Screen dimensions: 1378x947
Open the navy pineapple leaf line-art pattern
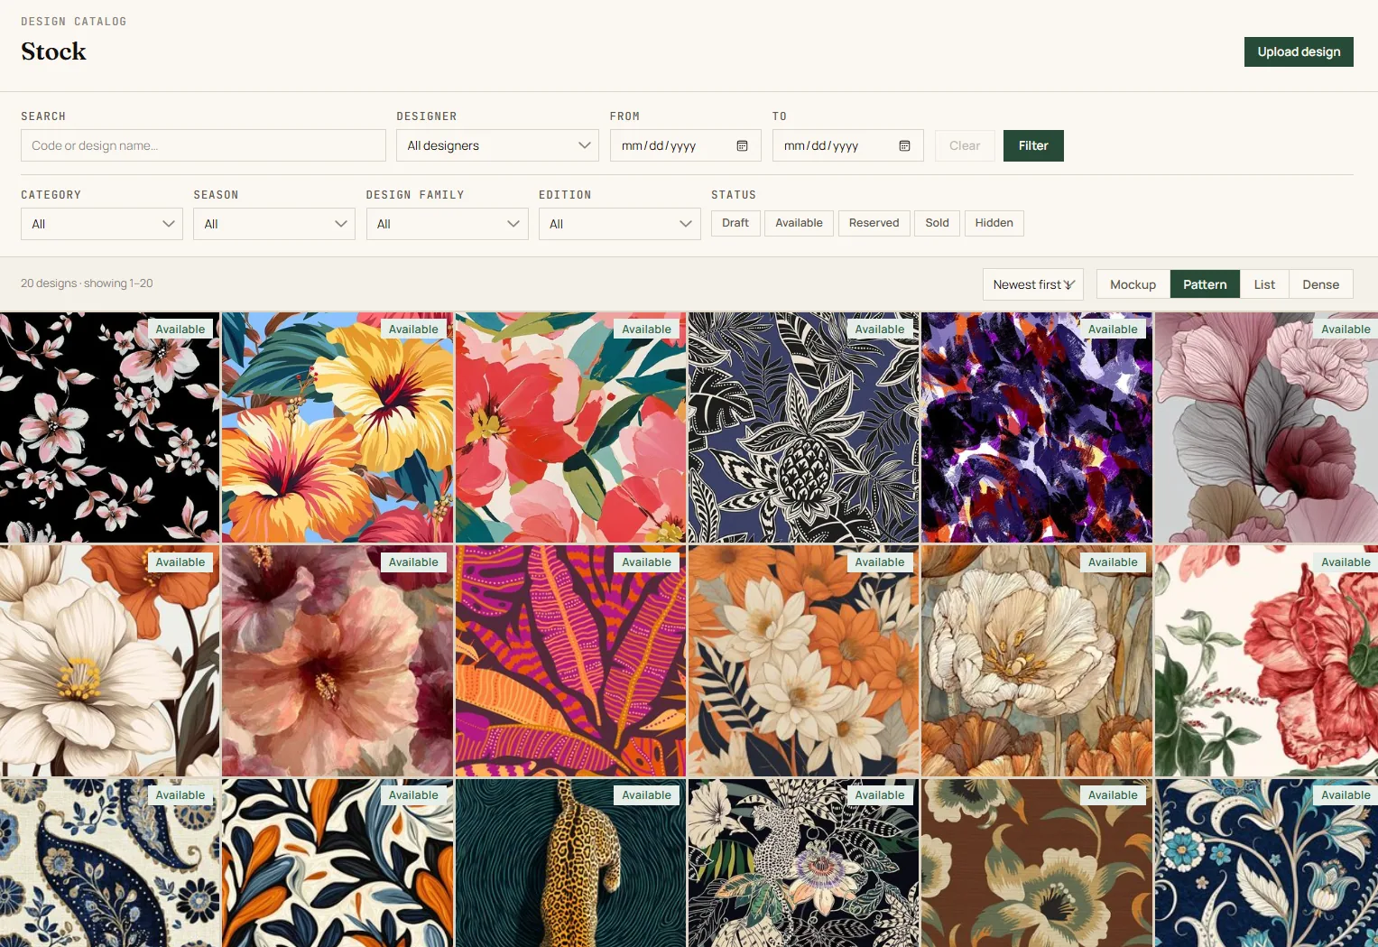click(x=803, y=428)
